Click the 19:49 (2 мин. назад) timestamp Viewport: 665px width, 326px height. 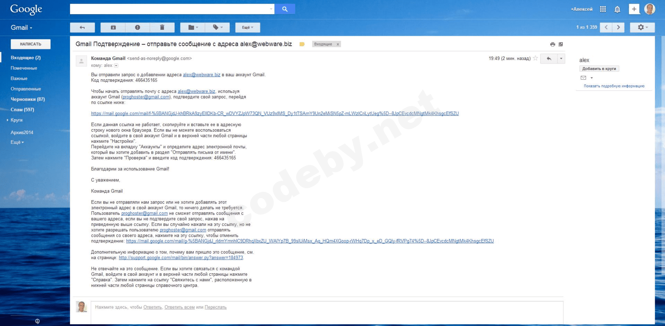[510, 59]
